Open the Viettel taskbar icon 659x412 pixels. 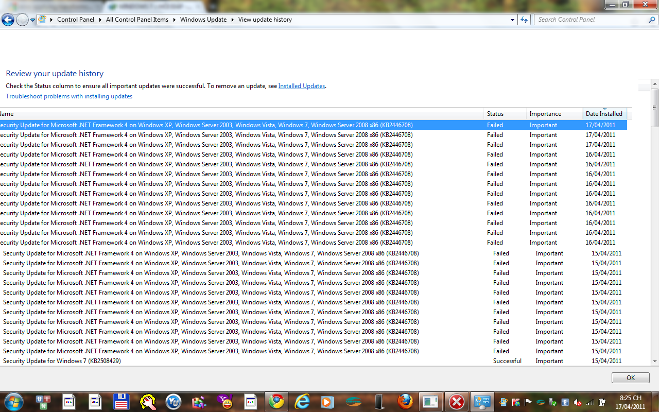353,402
